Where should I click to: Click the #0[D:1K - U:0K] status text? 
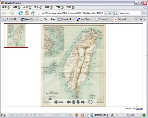pyautogui.click(x=63, y=115)
